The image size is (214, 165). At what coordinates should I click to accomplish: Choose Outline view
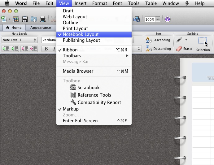tap(94, 22)
